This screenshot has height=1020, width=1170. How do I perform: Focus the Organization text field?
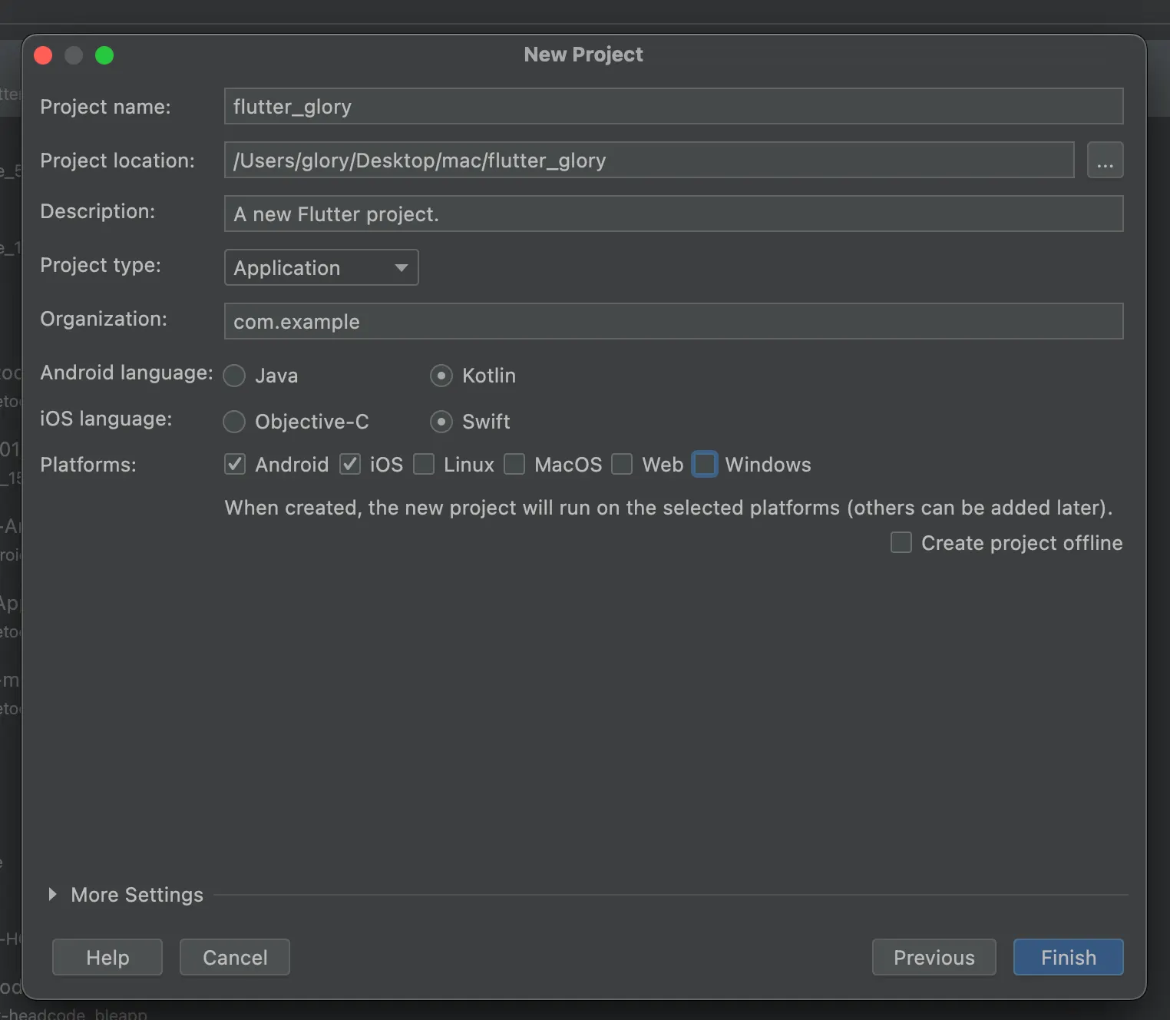pos(673,322)
